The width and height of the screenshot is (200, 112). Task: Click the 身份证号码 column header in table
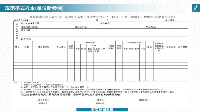(x=43, y=47)
